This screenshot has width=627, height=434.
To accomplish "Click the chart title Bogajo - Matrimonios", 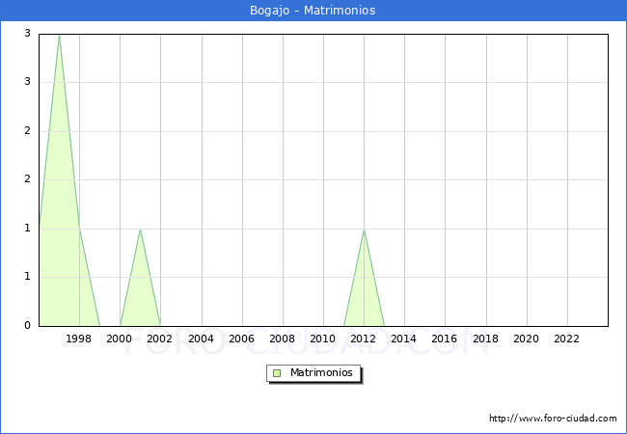I will pos(313,10).
